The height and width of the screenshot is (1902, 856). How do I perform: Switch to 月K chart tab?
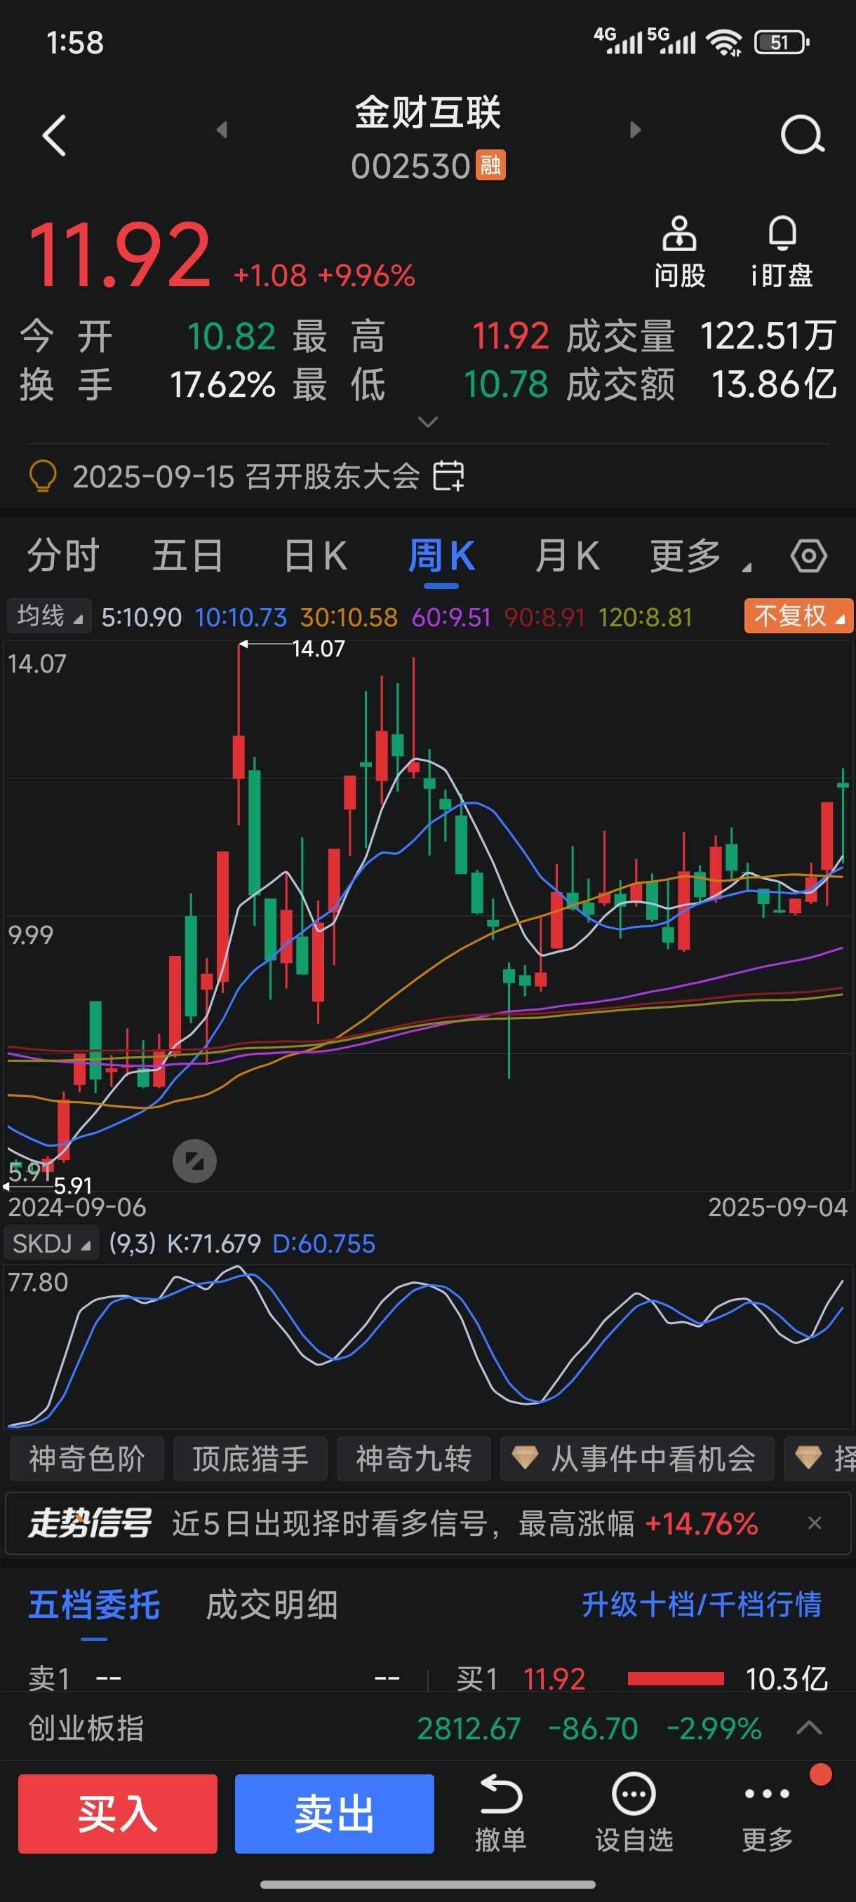pyautogui.click(x=566, y=556)
